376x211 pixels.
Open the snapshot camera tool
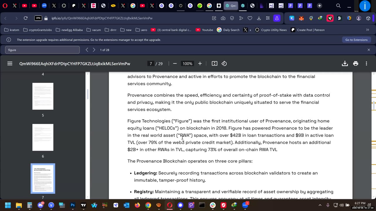coord(223,18)
